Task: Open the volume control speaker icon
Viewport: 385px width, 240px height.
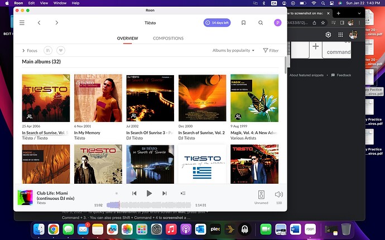Action: (279, 195)
